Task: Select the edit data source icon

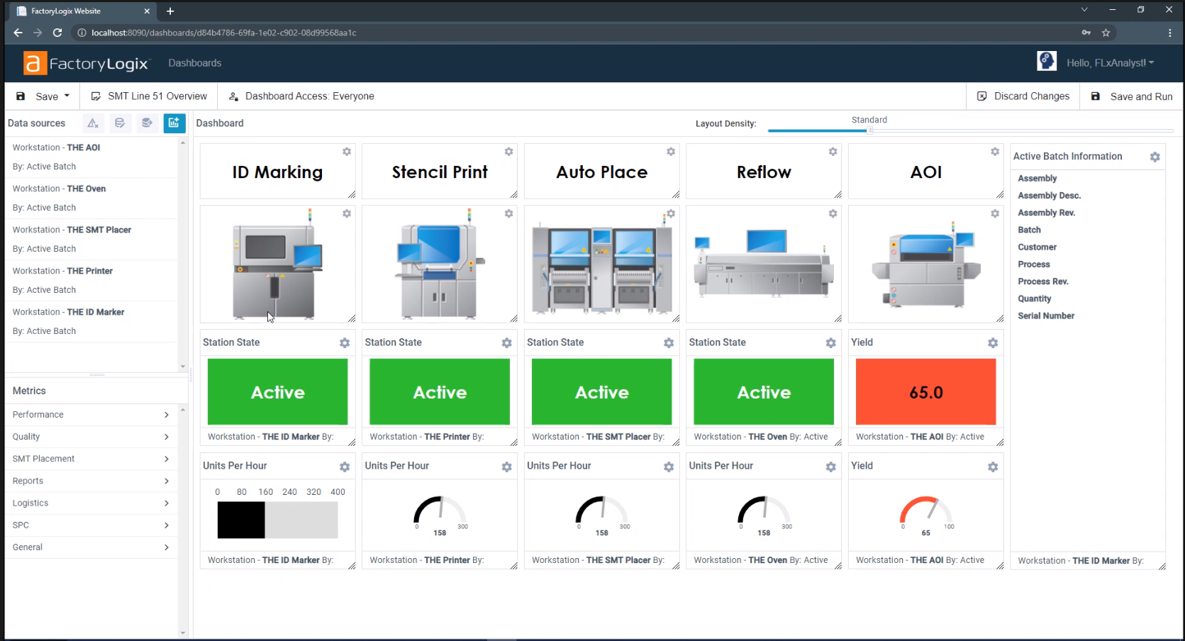Action: tap(120, 123)
